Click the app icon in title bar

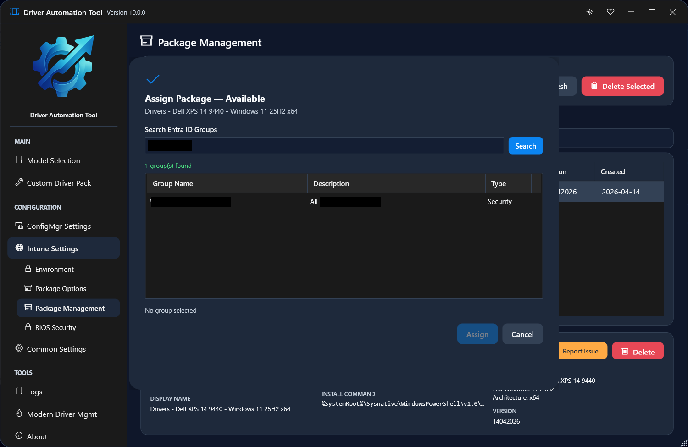(x=14, y=12)
